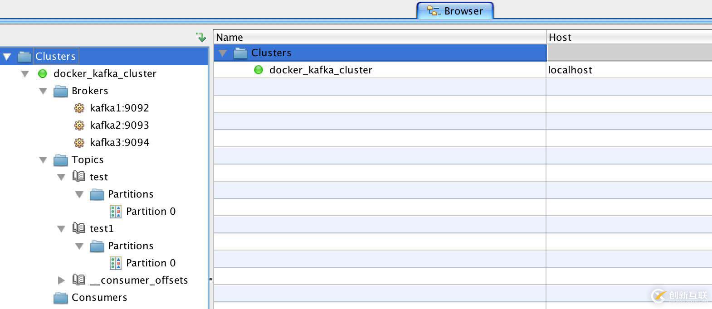
Task: Click the Name column header
Action: coord(380,37)
